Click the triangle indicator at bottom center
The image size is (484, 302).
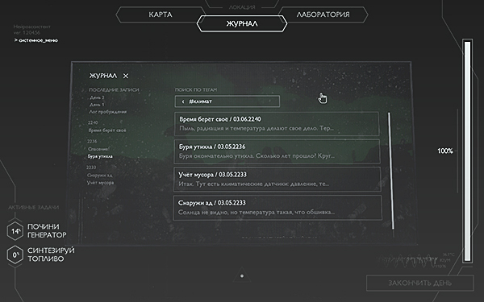click(x=242, y=275)
